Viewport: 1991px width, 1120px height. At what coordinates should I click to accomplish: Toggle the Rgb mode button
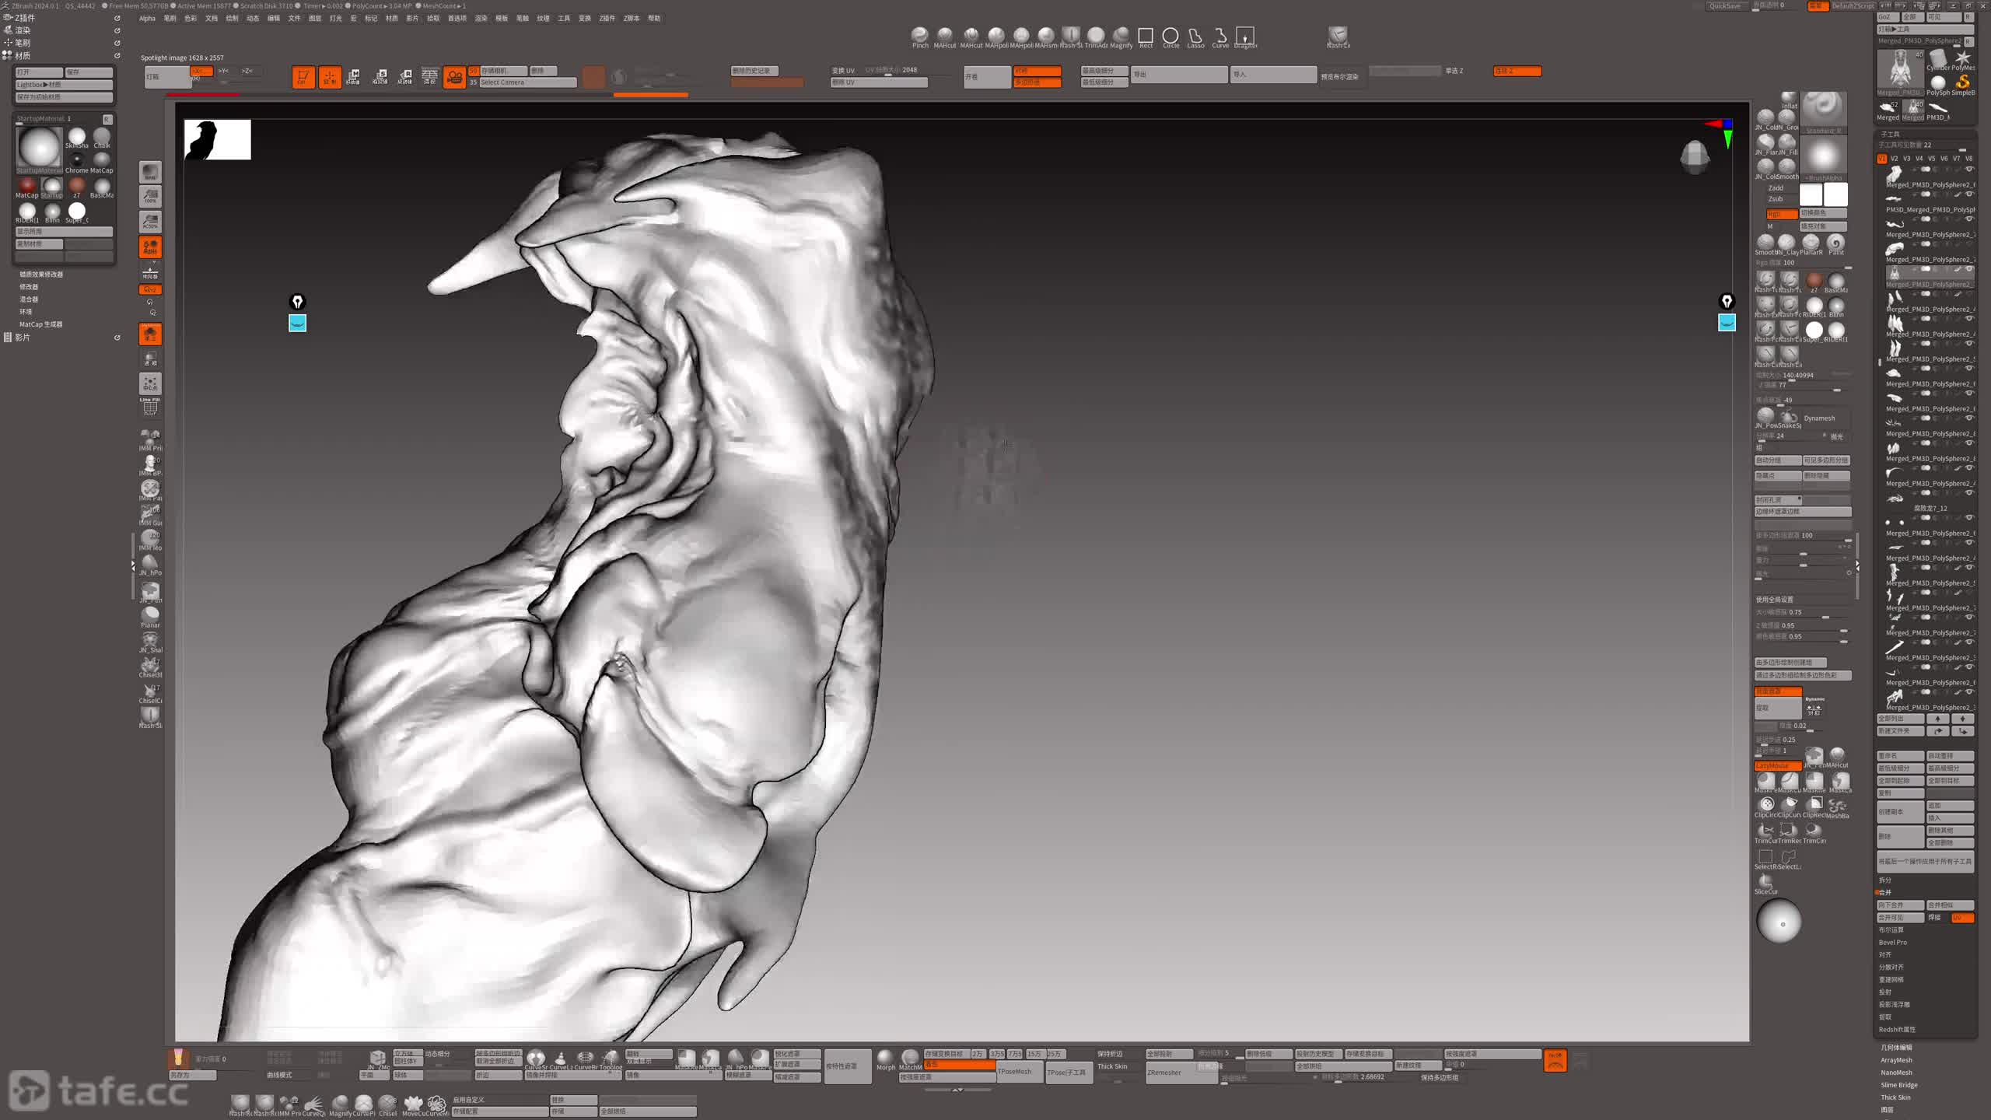(1781, 214)
